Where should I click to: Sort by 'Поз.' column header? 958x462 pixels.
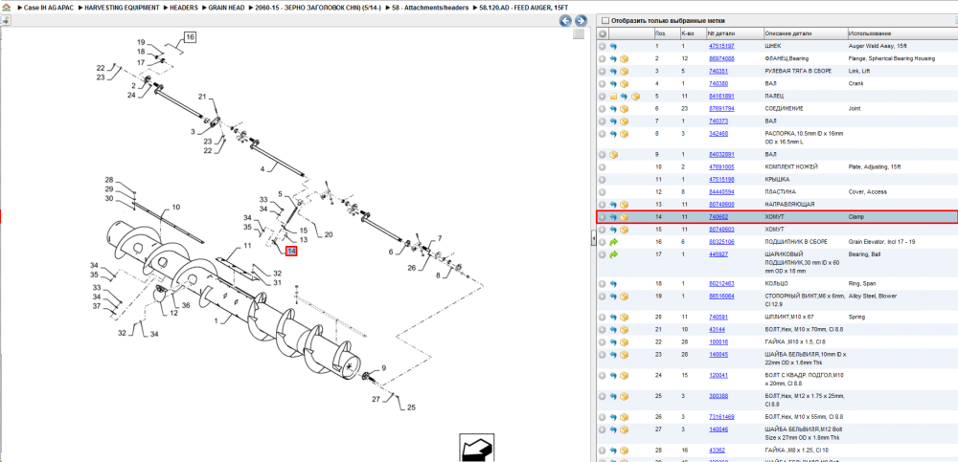pyautogui.click(x=666, y=33)
